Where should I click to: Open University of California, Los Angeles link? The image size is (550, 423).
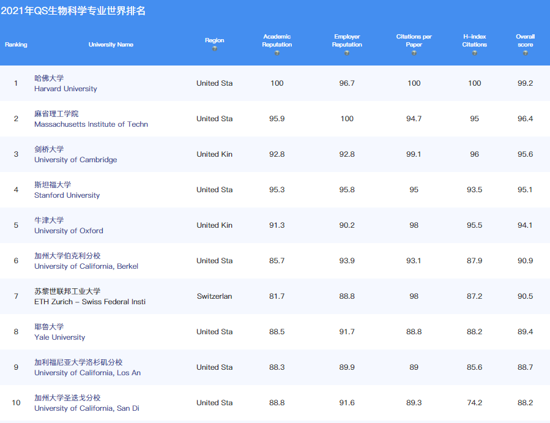(x=87, y=373)
